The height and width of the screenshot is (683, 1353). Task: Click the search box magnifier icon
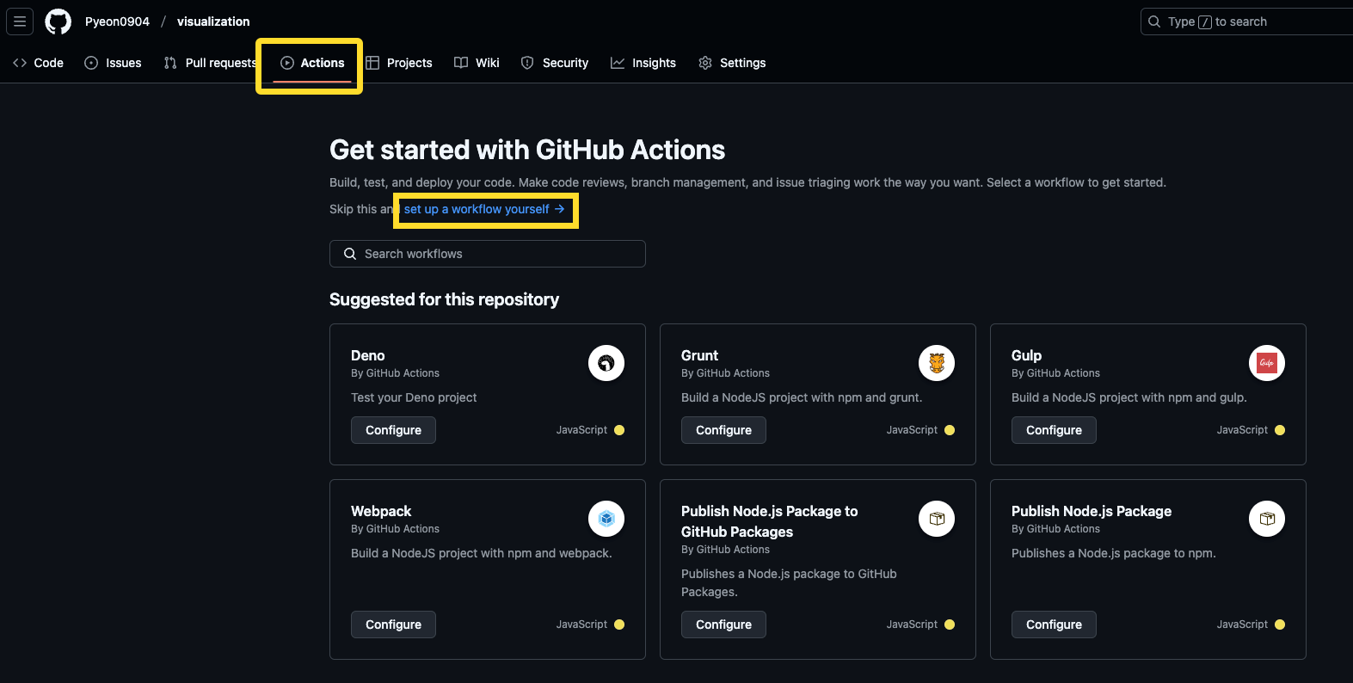[x=1154, y=22]
